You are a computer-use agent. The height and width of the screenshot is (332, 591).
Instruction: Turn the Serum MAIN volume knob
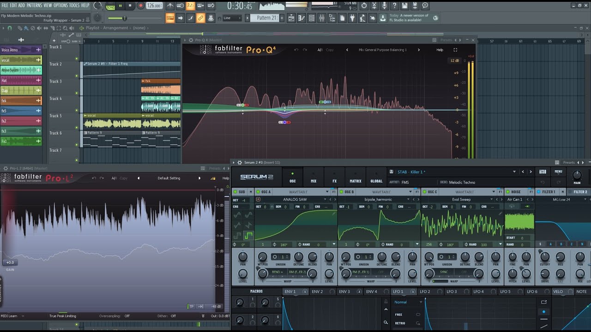577,175
